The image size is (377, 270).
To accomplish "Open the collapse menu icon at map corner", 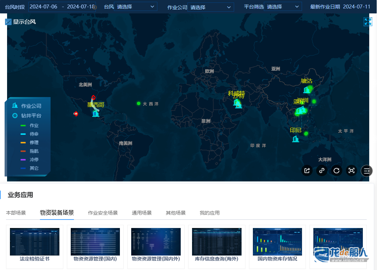I will 367,170.
